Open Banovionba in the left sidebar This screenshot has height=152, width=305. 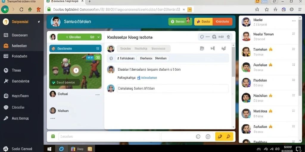click(21, 81)
